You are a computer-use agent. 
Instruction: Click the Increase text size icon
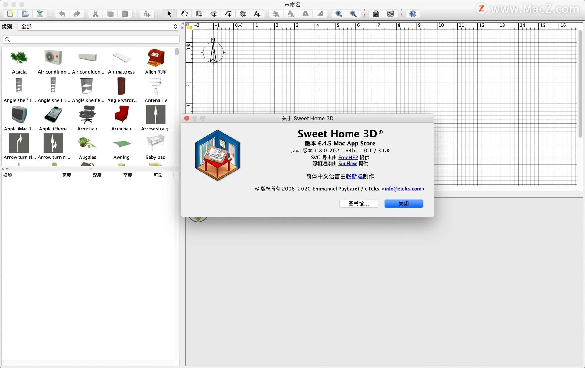click(276, 14)
